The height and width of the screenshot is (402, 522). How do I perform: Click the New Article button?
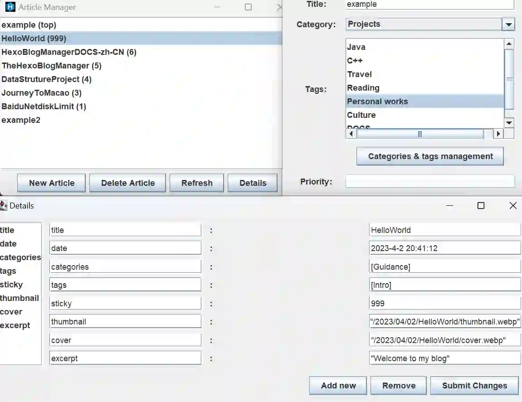click(52, 183)
